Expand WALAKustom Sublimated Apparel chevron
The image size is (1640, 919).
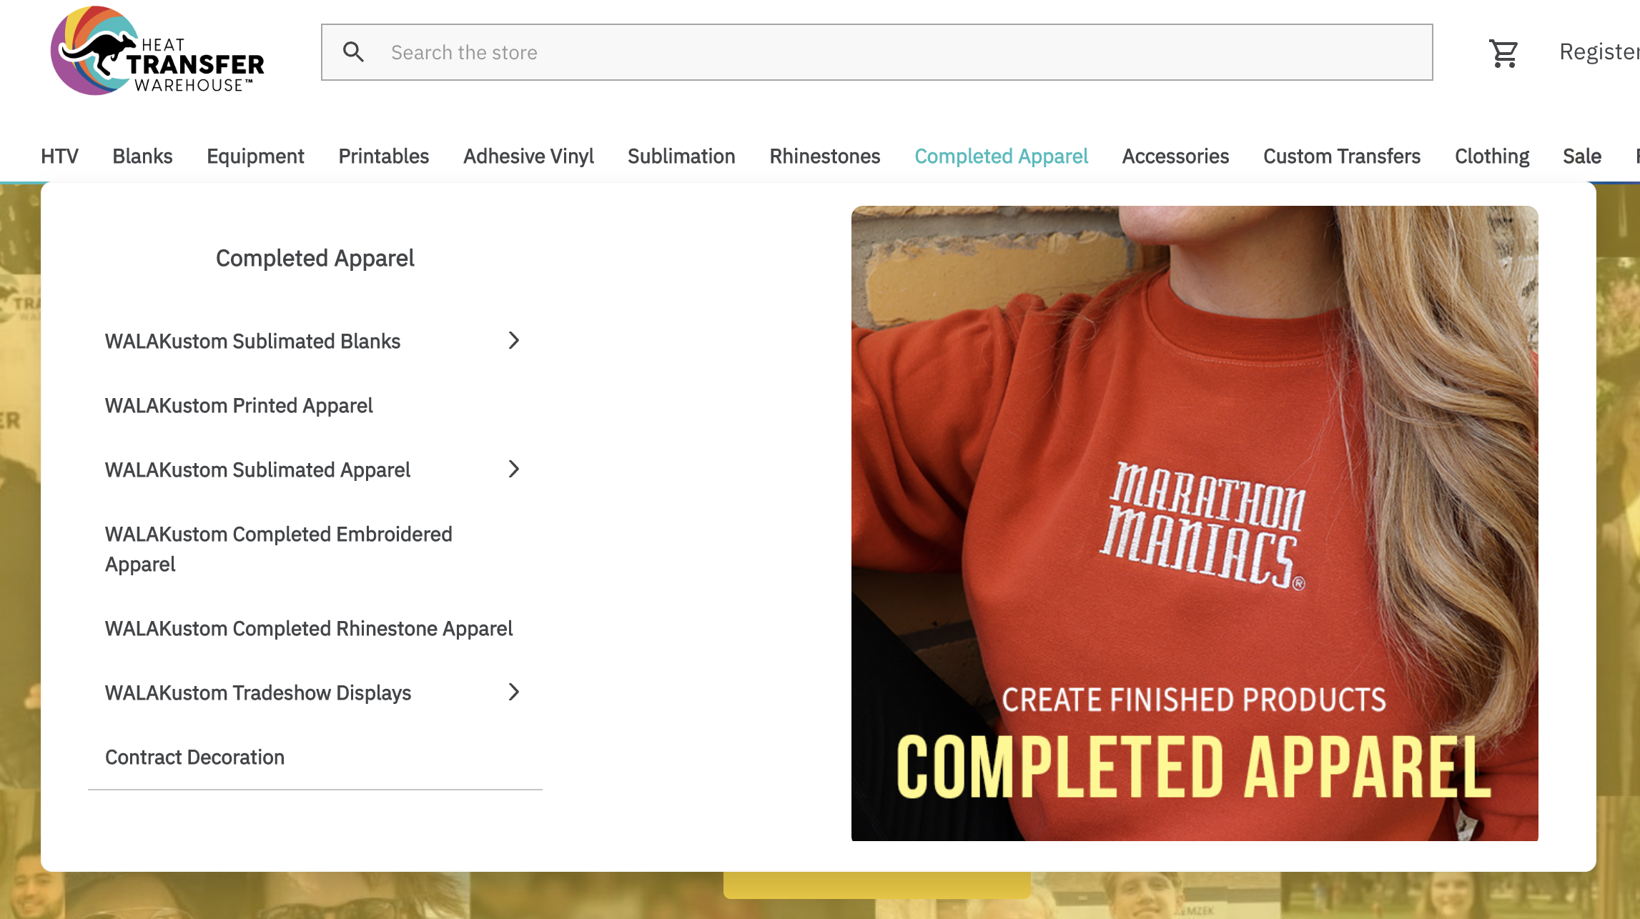pyautogui.click(x=513, y=469)
